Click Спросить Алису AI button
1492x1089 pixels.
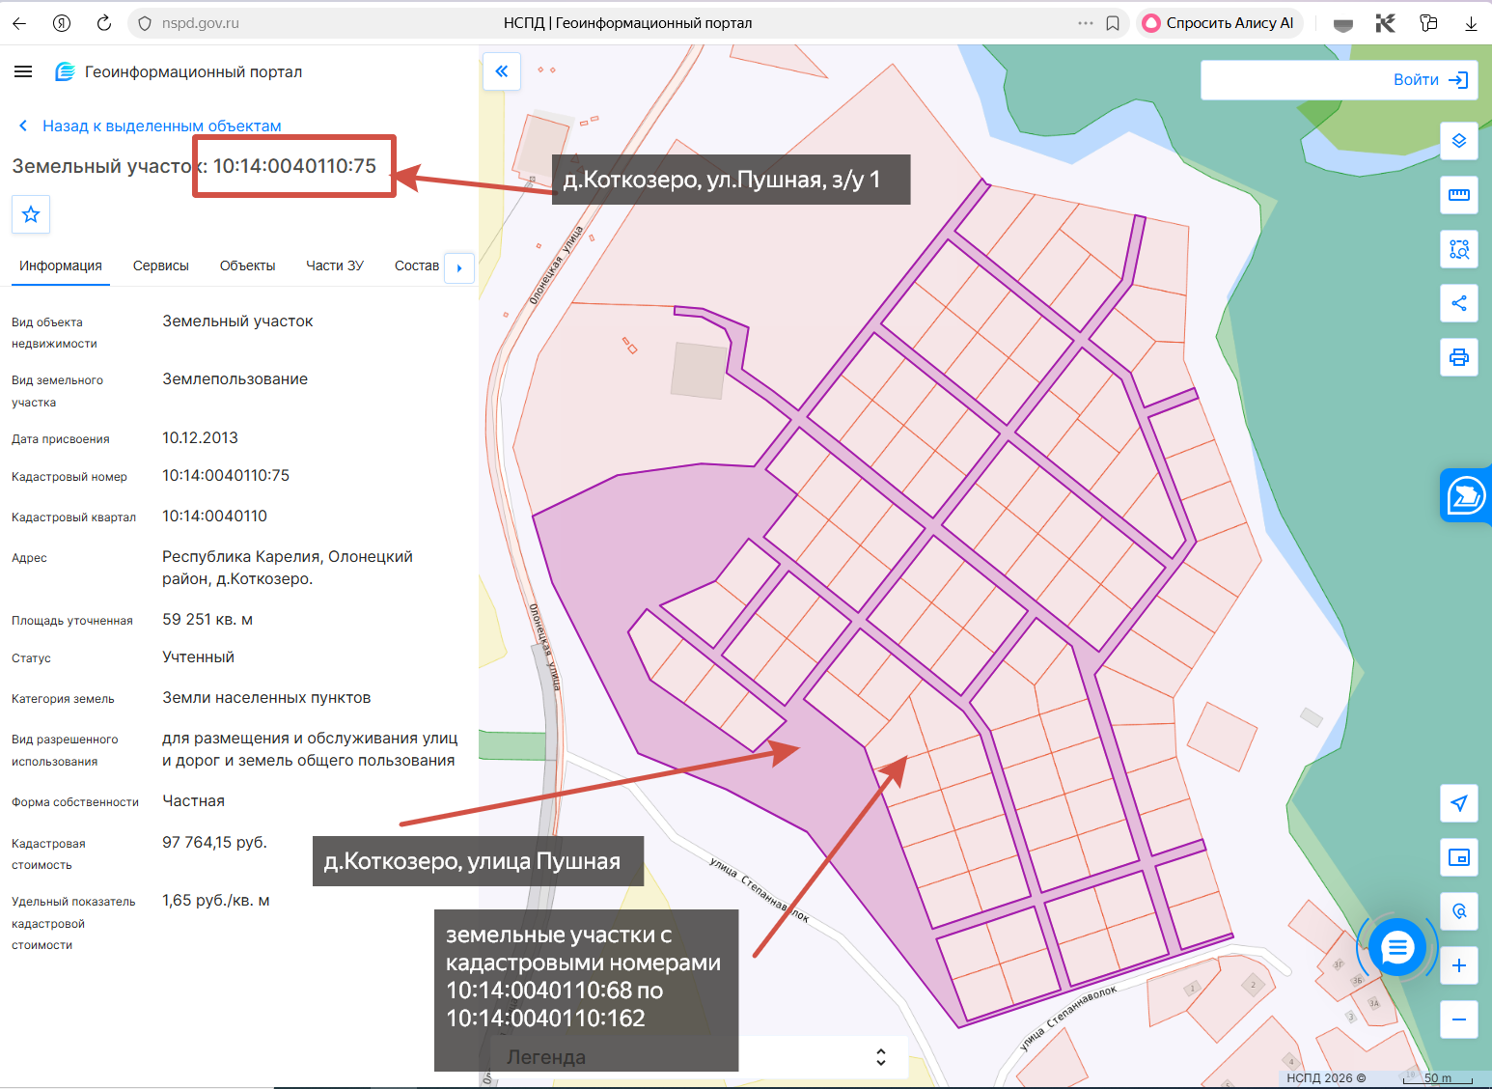[x=1220, y=23]
